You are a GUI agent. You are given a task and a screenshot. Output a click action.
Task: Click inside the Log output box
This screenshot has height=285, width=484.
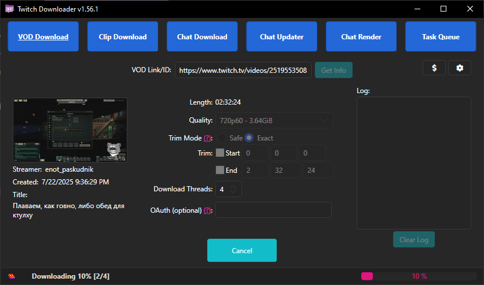(x=414, y=163)
